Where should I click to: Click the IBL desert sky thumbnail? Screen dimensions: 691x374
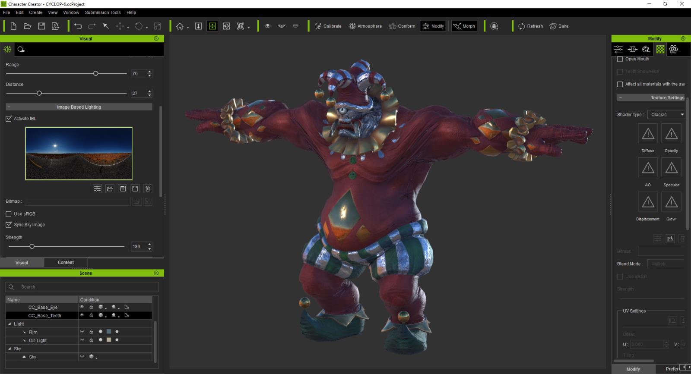click(79, 154)
